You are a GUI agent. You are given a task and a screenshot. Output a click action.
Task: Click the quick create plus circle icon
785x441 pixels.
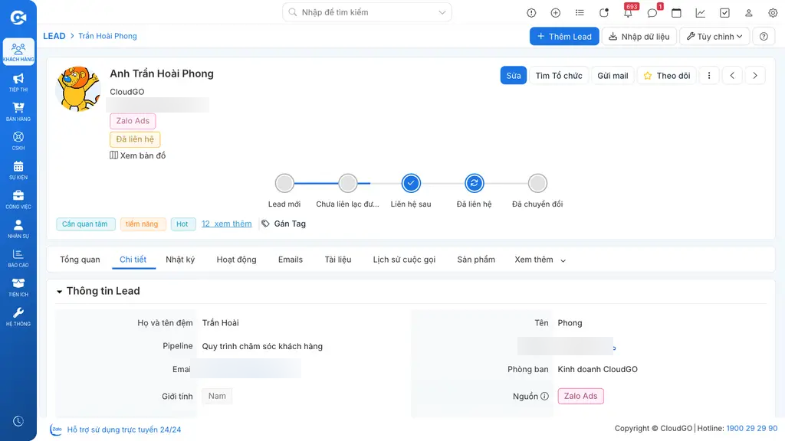point(555,13)
